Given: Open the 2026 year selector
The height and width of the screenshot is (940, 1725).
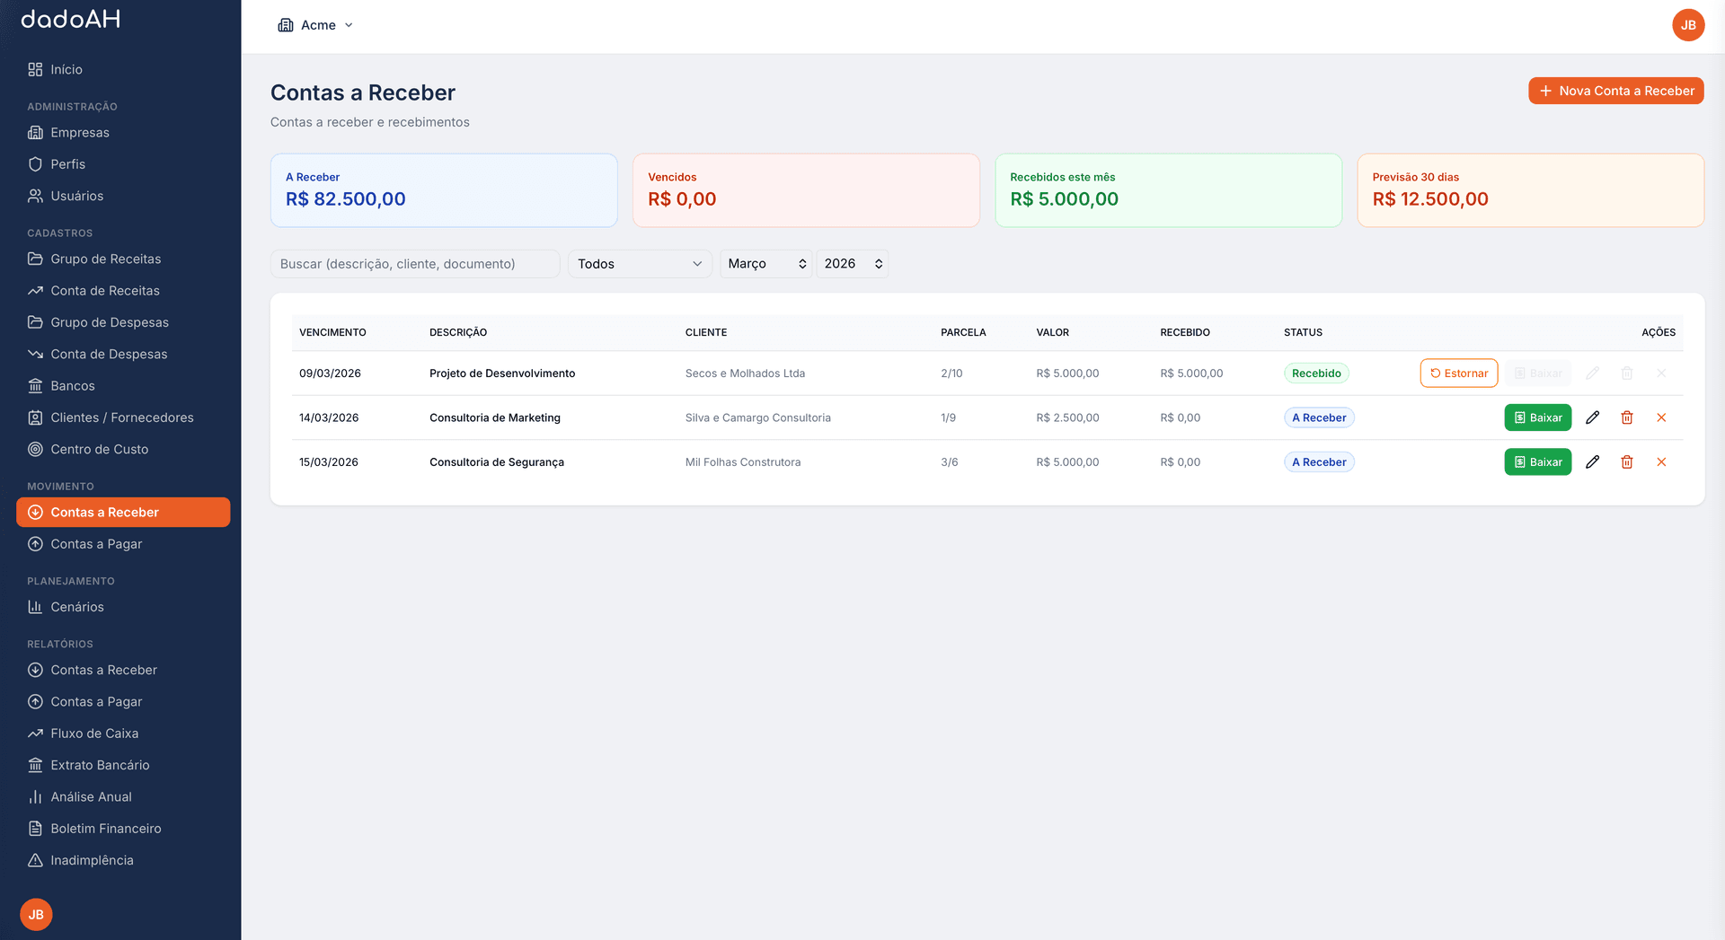Looking at the screenshot, I should (x=852, y=264).
